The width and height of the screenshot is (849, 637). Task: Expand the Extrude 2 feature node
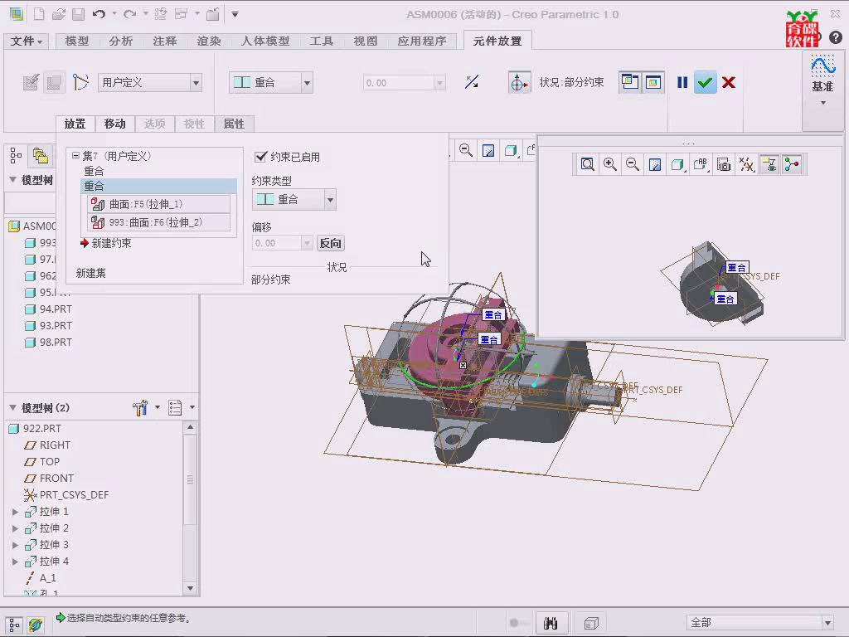click(x=15, y=528)
